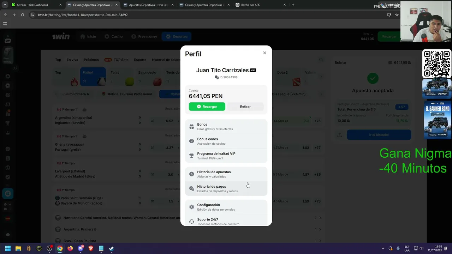452x254 pixels.
Task: Show more sport categories with the right arrow
Action: 321,77
